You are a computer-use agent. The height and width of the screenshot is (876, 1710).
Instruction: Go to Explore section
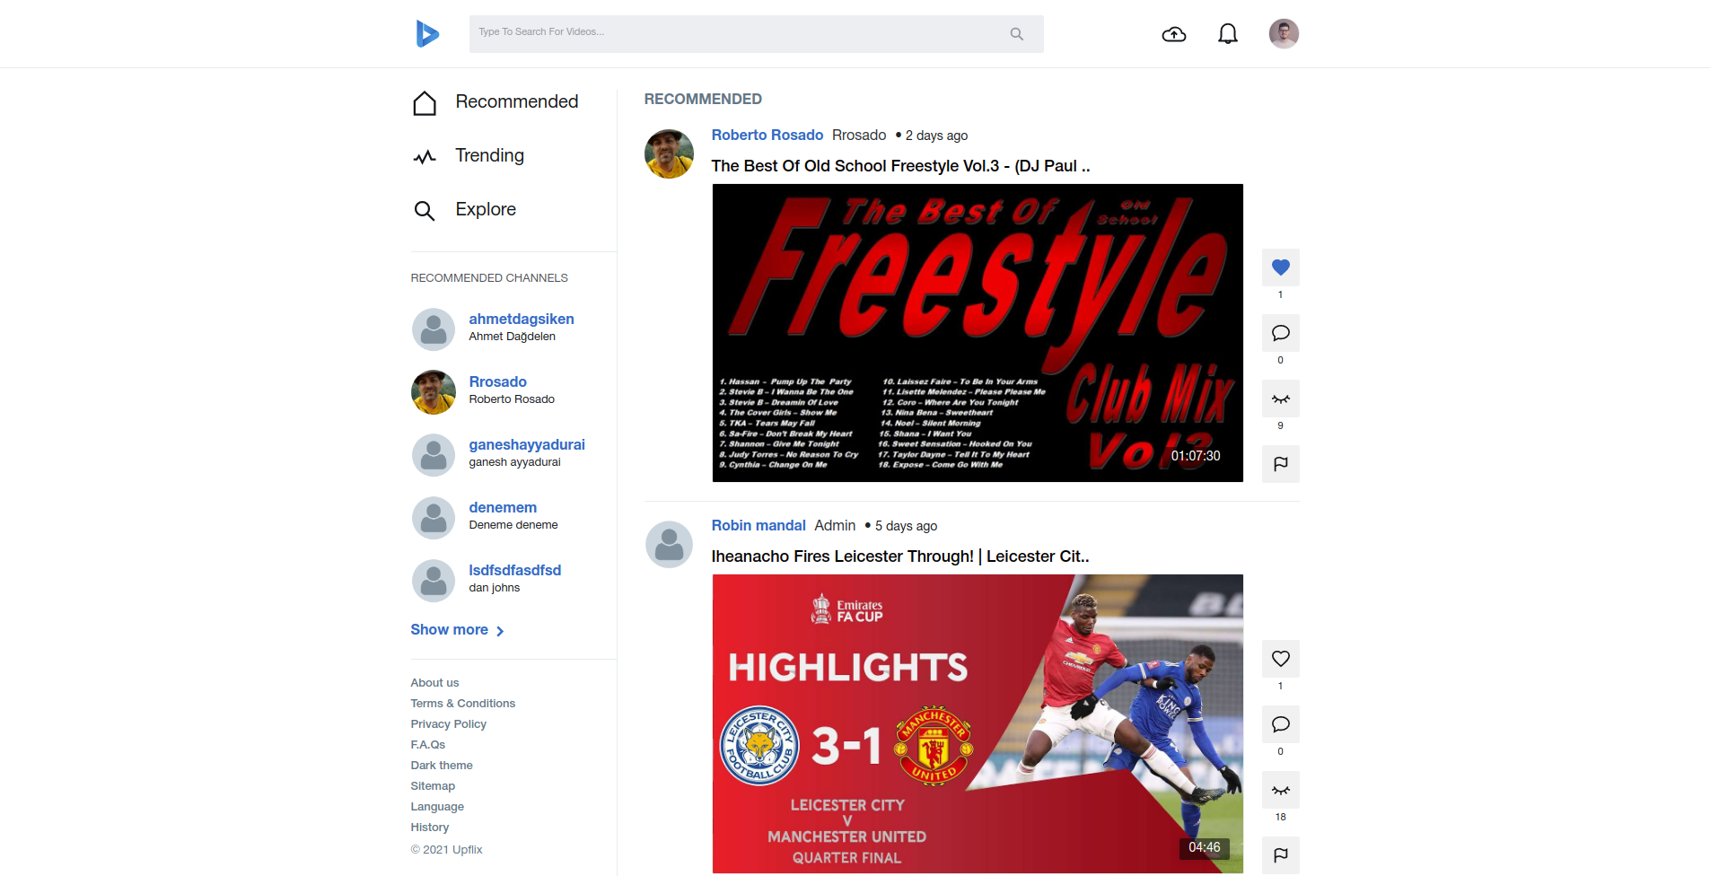click(486, 209)
